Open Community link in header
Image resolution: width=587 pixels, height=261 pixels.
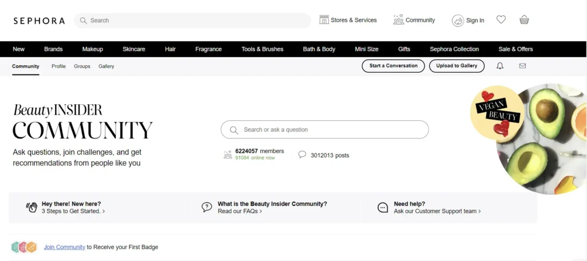(x=420, y=20)
